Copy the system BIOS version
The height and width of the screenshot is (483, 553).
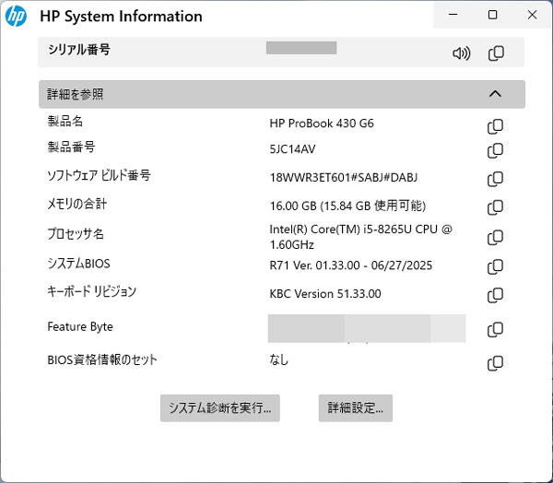point(495,266)
